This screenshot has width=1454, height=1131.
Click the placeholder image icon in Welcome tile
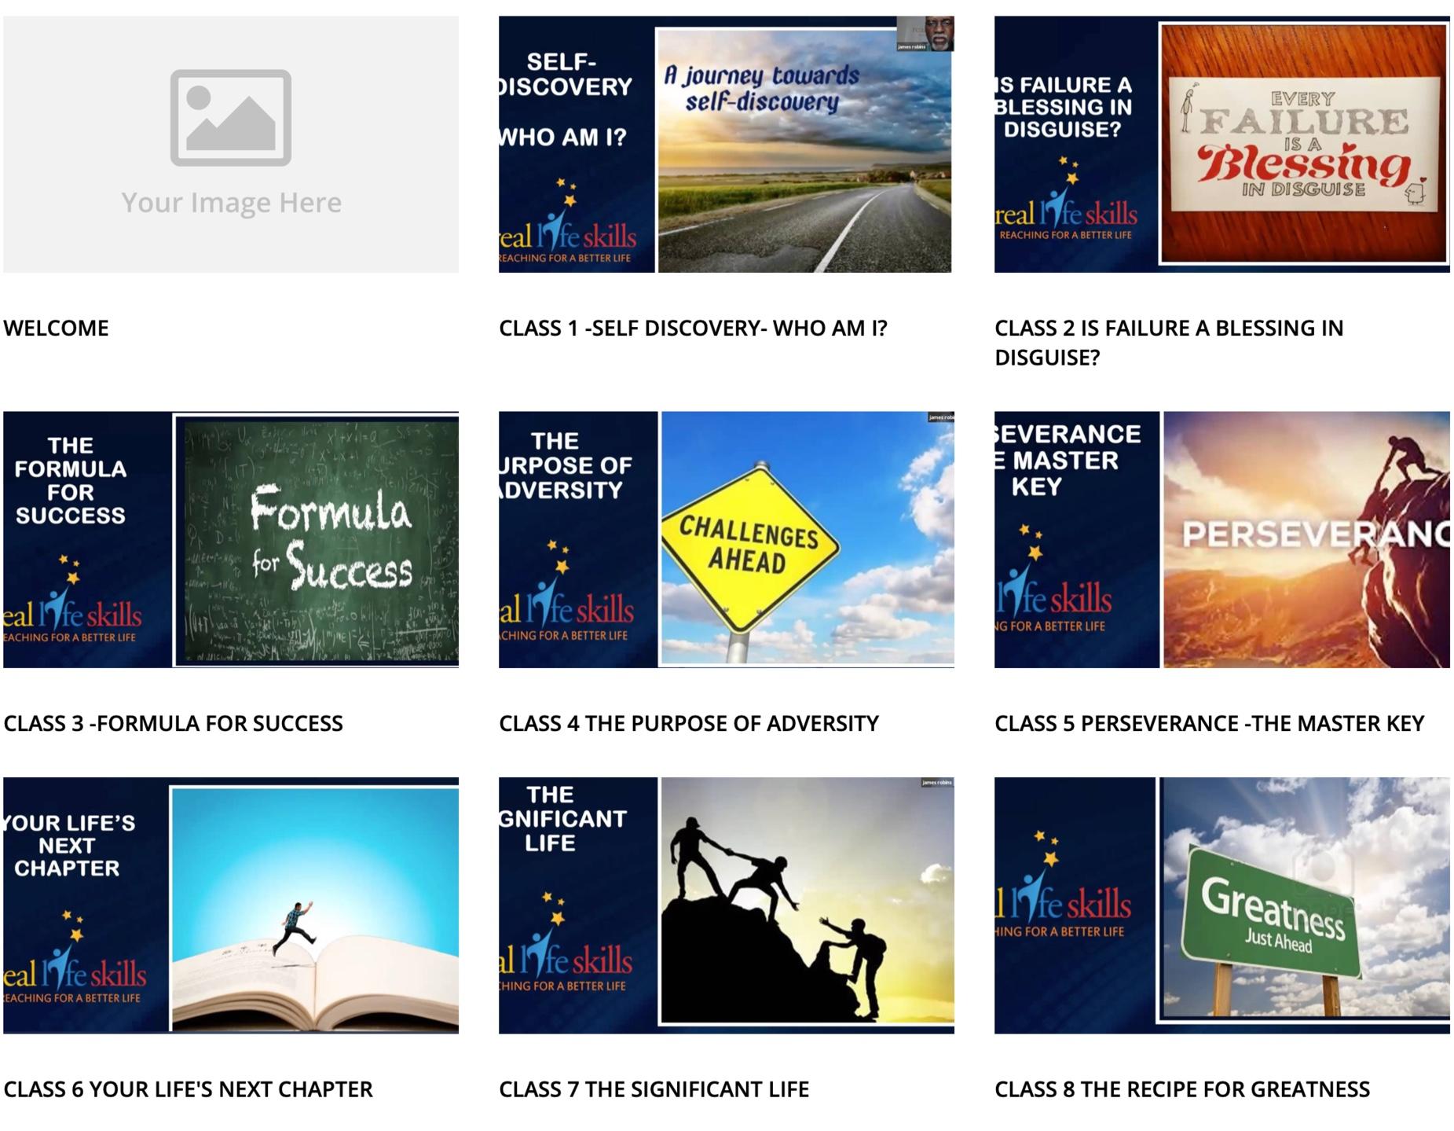231,118
